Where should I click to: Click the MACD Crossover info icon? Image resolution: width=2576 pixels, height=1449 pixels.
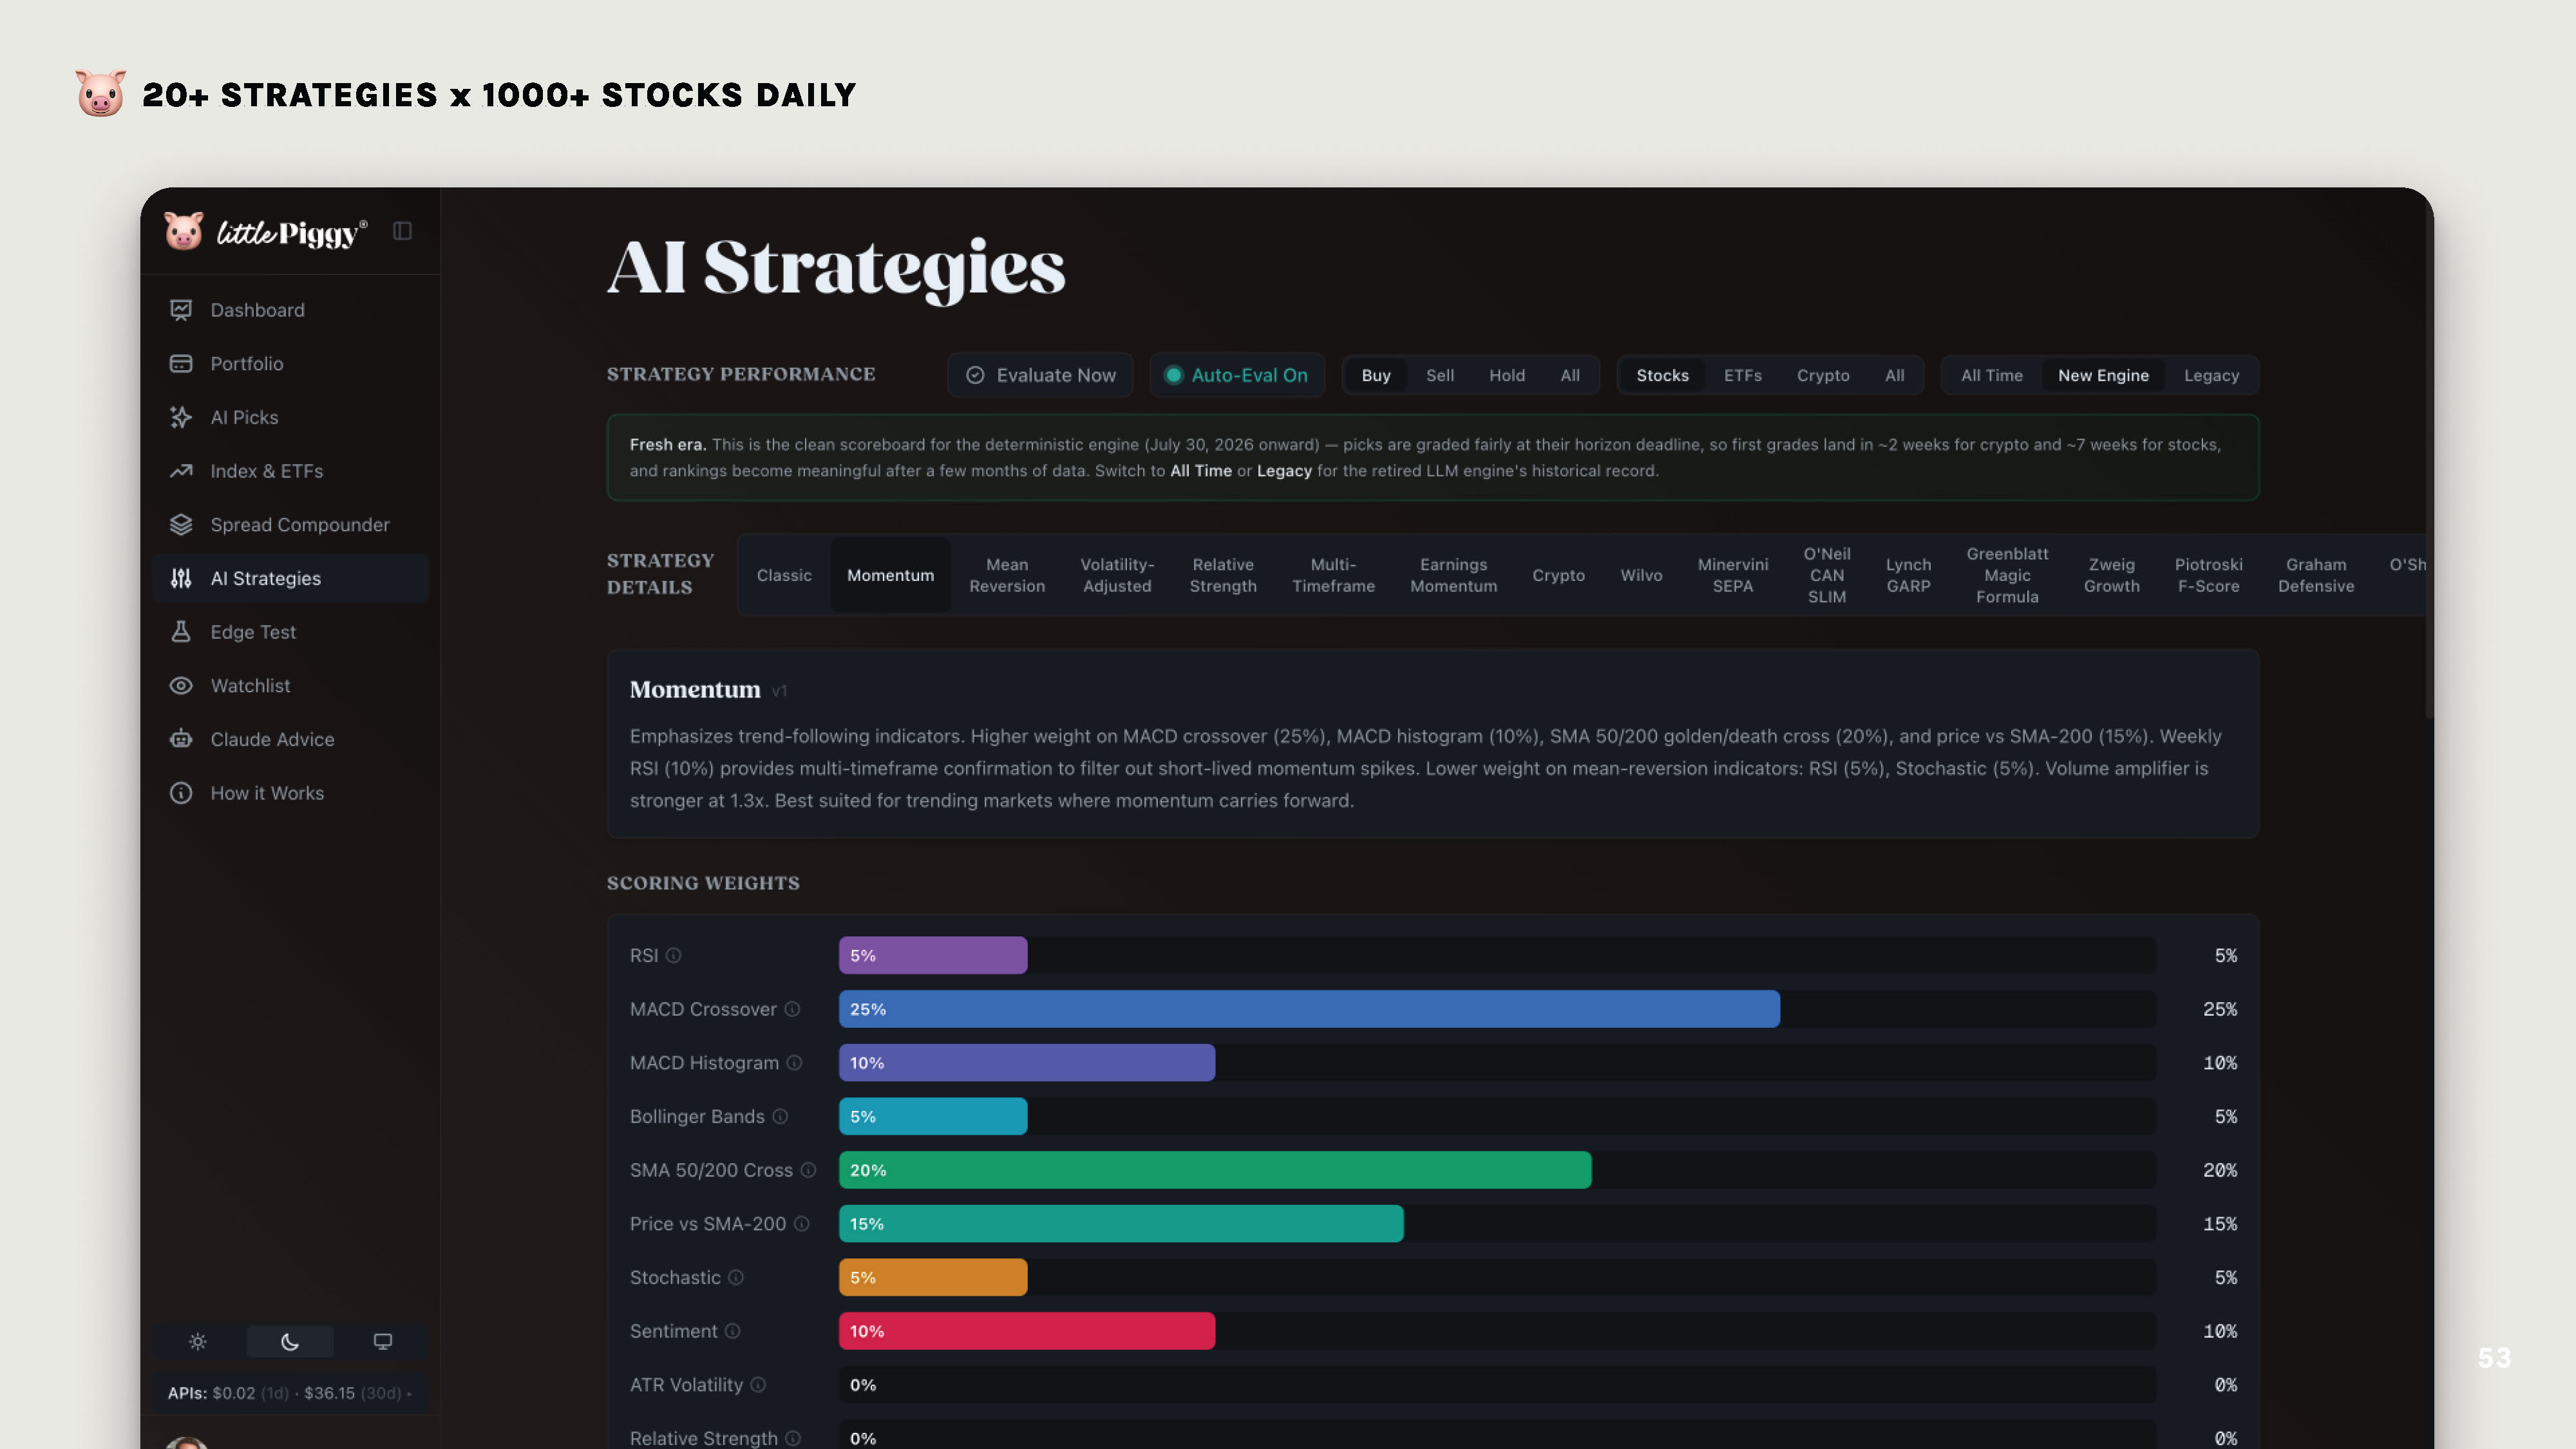click(792, 1009)
